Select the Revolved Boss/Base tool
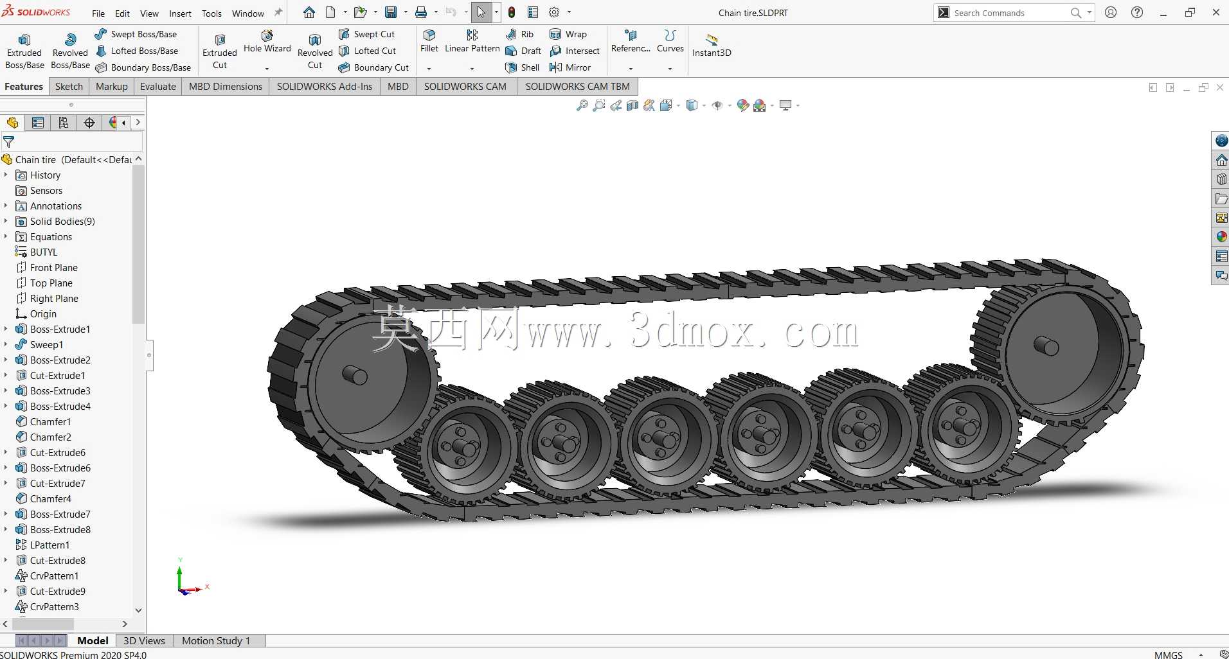The width and height of the screenshot is (1229, 659). pos(70,51)
